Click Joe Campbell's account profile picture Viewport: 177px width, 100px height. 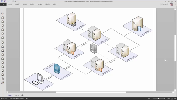[x=171, y=4]
